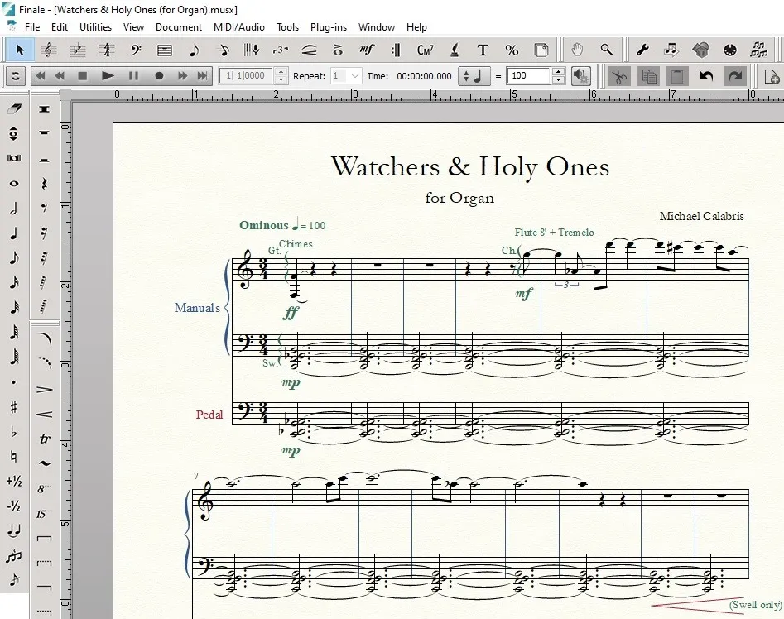Screen dimensions: 784x619
Task: Choose the Smart Shape tool
Action: click(310, 50)
